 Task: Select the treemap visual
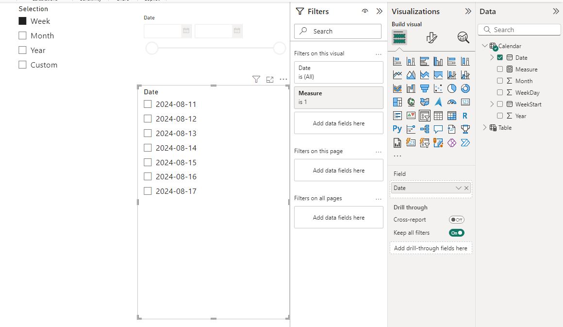point(397,102)
